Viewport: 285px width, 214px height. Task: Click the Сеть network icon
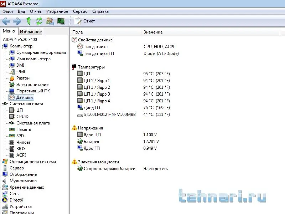tap(5, 194)
